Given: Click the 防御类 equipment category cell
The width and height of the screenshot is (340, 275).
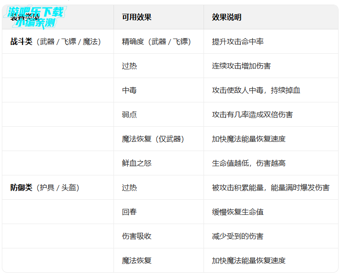Looking at the screenshot, I should [x=45, y=188].
